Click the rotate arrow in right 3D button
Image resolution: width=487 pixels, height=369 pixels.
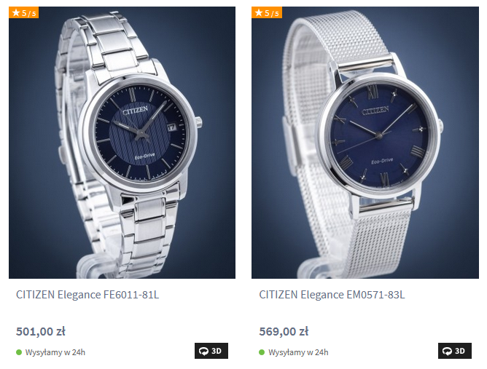pyautogui.click(x=447, y=351)
